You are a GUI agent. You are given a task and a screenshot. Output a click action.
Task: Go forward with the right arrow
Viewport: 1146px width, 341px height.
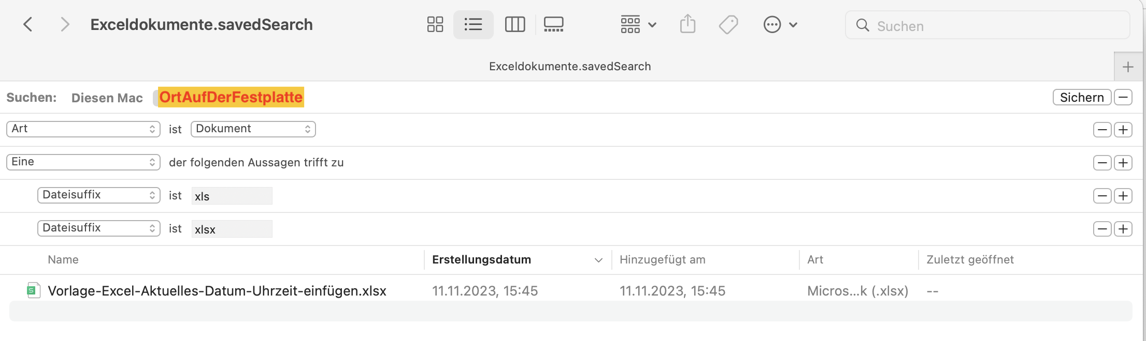pos(65,24)
